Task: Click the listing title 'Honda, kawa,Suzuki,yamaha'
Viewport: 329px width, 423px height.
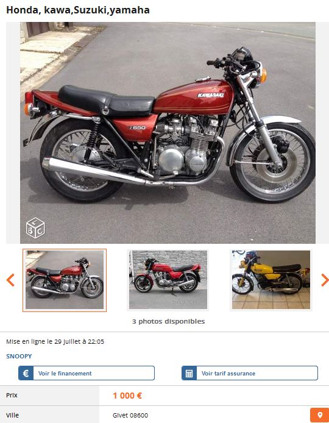Action: click(x=78, y=10)
